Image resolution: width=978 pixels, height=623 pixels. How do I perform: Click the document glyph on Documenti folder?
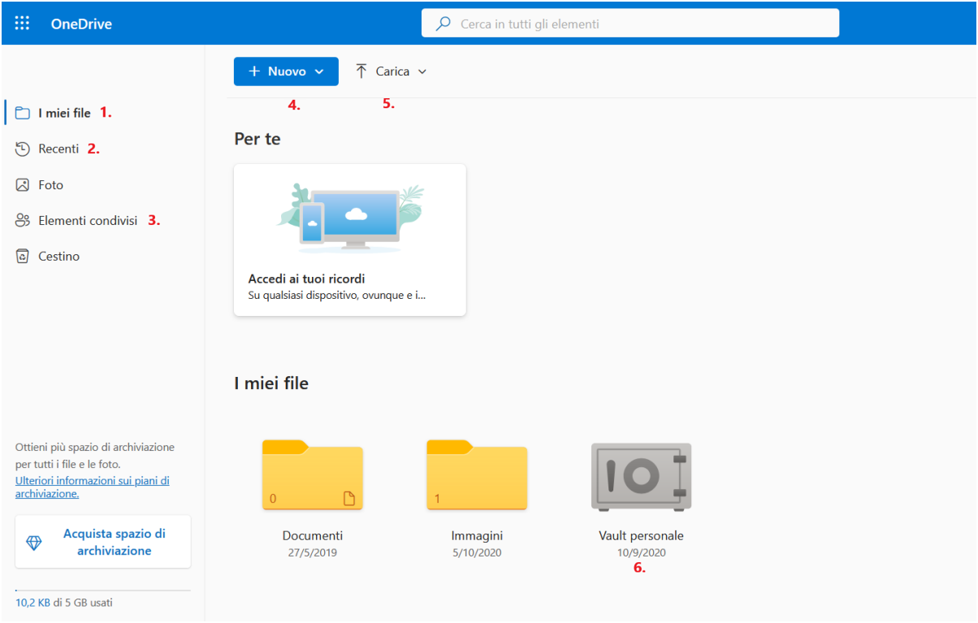tap(349, 499)
